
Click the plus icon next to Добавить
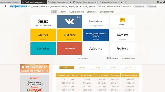tap(109, 58)
